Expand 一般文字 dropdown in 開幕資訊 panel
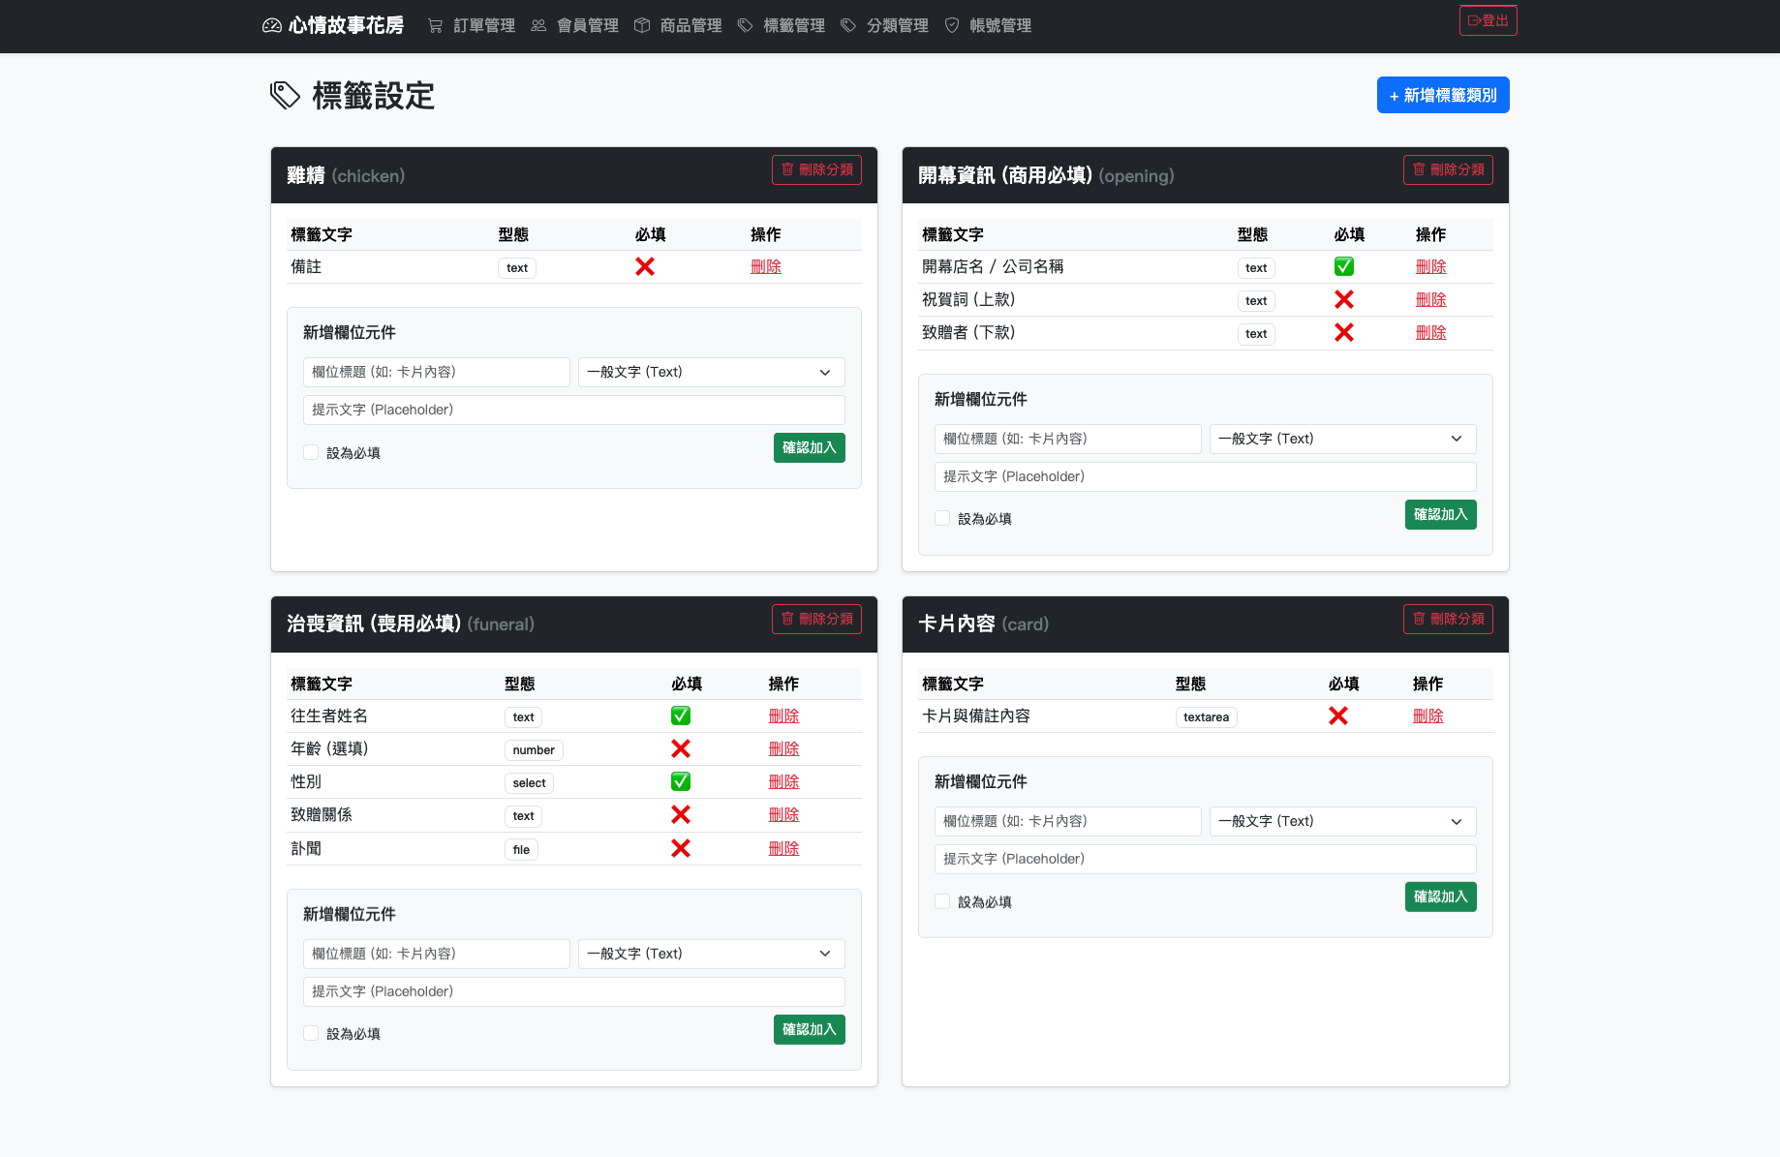 1342,439
